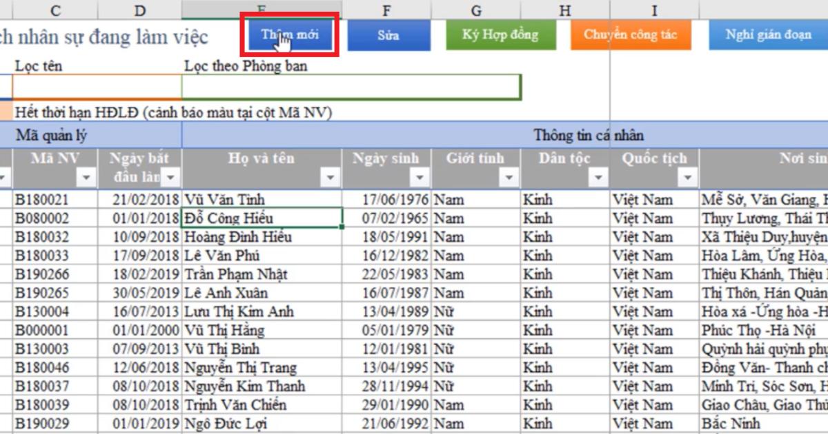Open the Dân tộc filter dropdown
The image size is (828, 434).
point(598,177)
